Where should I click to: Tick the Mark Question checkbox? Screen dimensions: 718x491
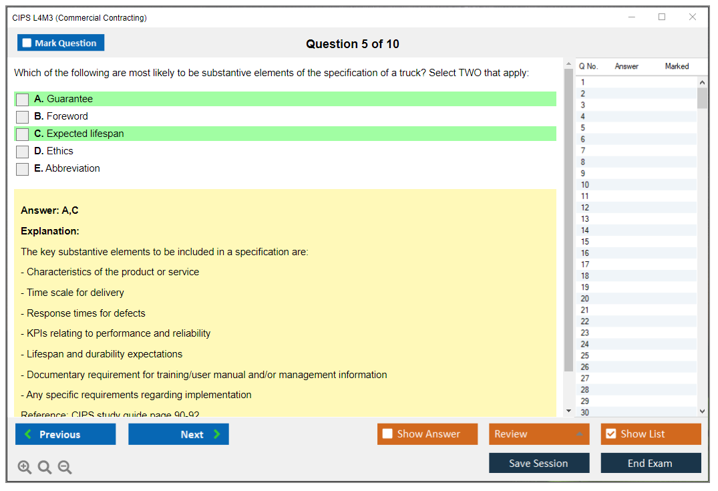pyautogui.click(x=27, y=43)
